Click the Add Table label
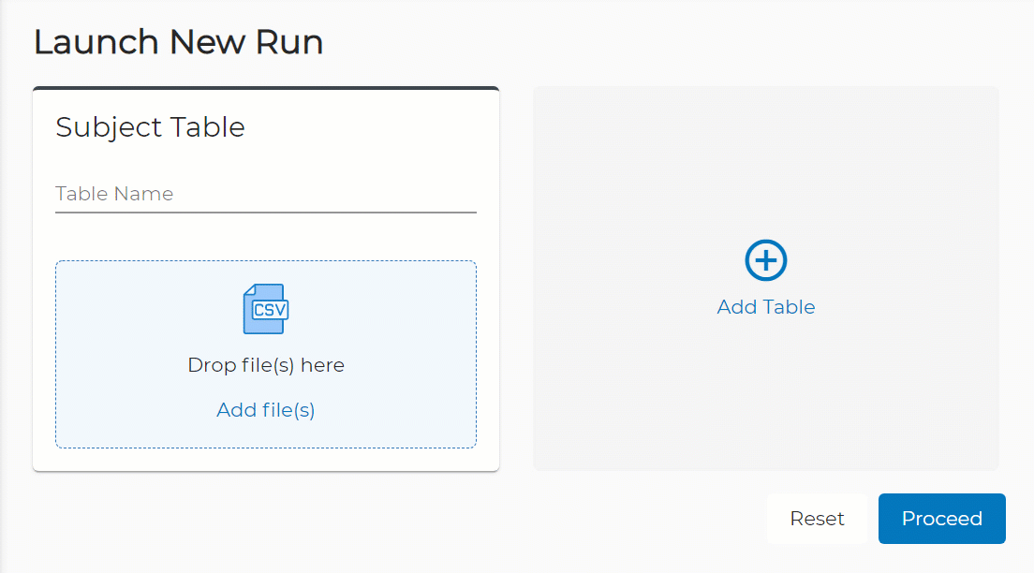The height and width of the screenshot is (573, 1034). coord(765,307)
